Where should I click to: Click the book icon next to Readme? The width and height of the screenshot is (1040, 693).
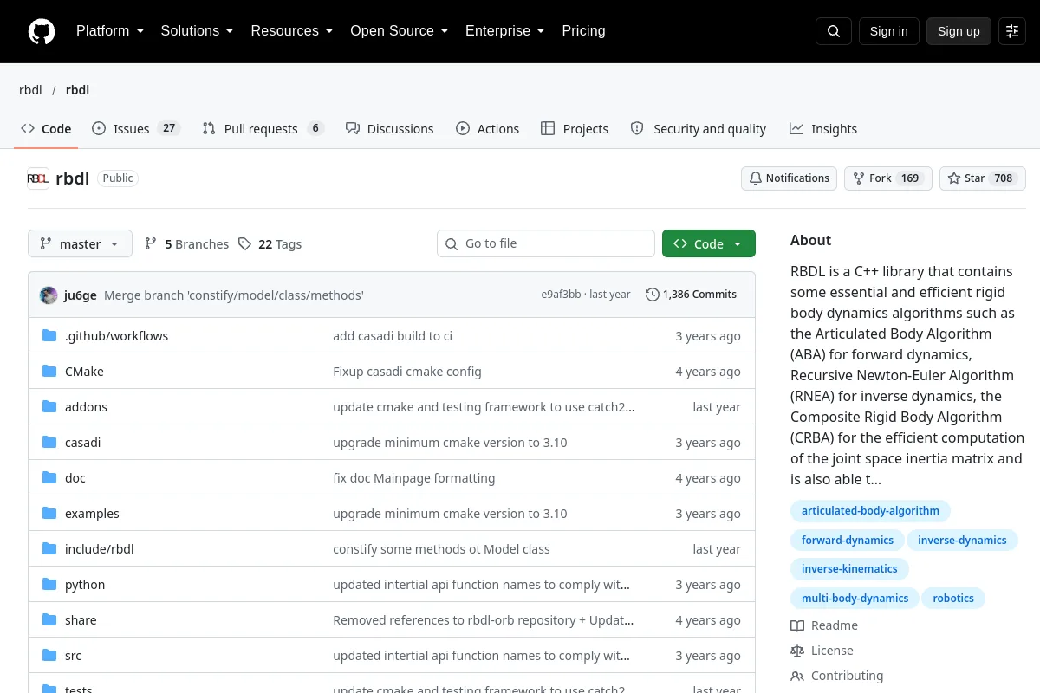pyautogui.click(x=797, y=625)
